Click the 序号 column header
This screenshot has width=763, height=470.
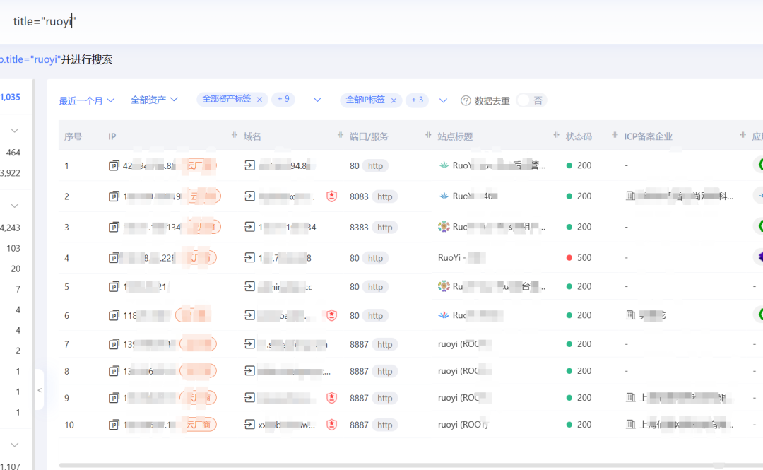point(73,136)
